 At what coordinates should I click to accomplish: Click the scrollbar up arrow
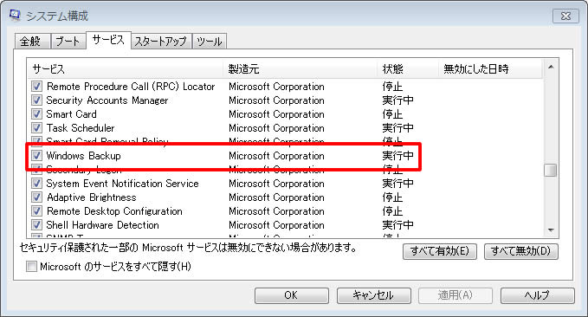[x=551, y=67]
